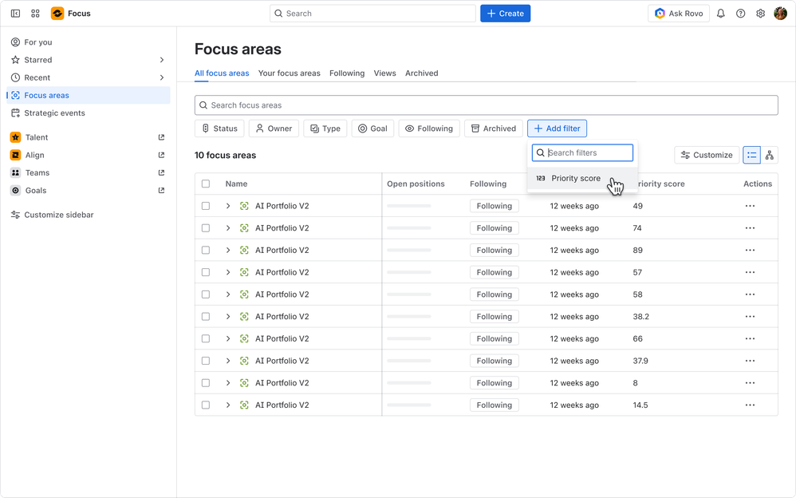The width and height of the screenshot is (796, 498).
Task: Switch to Your focus areas tab
Action: [289, 73]
